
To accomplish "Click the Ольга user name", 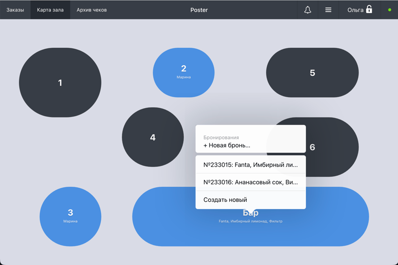I will 355,10.
